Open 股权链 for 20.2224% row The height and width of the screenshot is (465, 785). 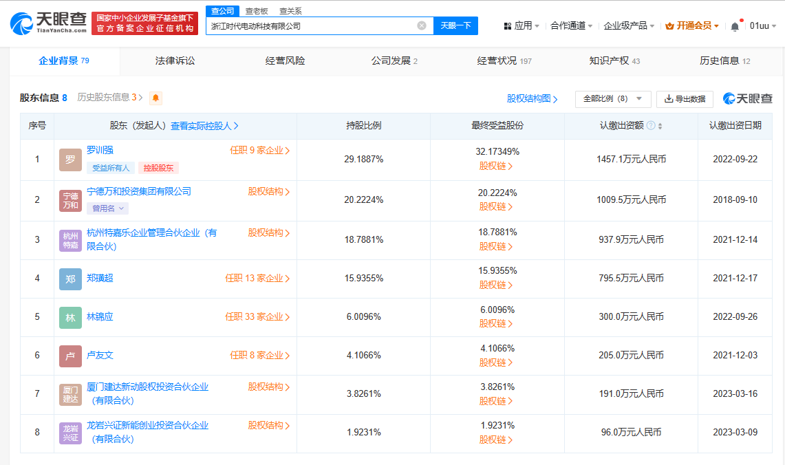click(x=495, y=207)
